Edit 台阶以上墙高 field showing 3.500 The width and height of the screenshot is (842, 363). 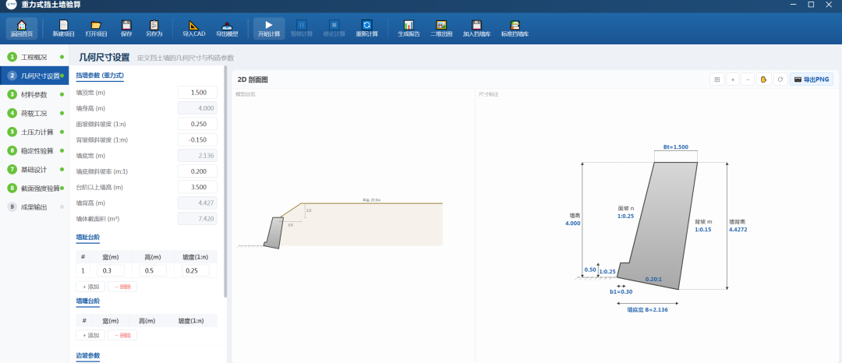(197, 187)
